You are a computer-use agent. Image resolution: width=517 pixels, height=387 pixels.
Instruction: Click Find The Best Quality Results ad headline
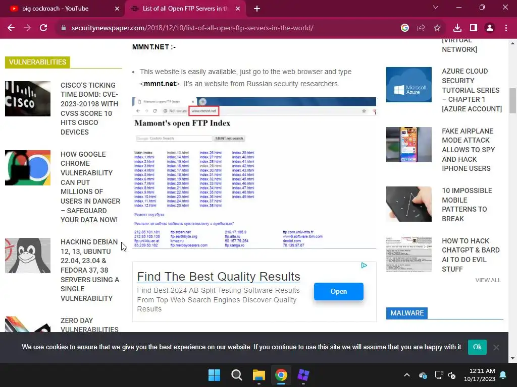coord(219,277)
